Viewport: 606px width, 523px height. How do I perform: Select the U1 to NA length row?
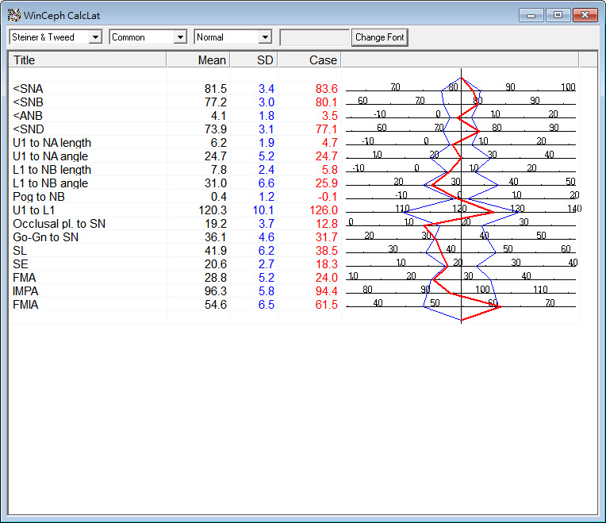tap(52, 143)
